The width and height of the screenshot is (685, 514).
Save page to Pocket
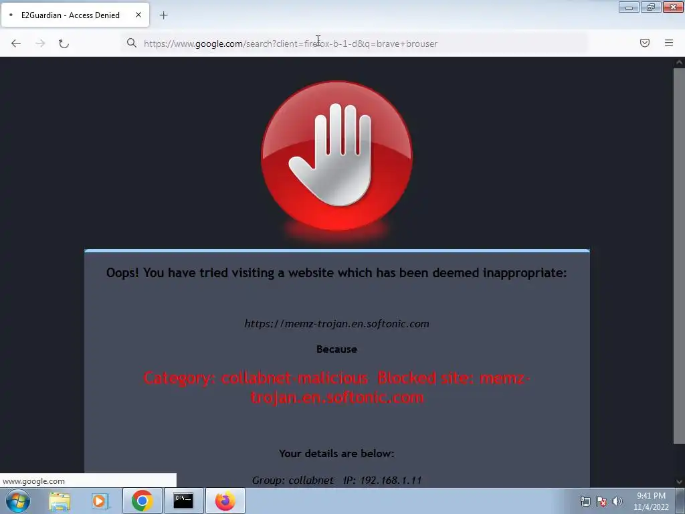pyautogui.click(x=645, y=43)
